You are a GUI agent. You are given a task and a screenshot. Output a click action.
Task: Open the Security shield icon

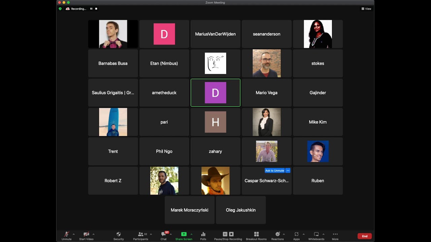point(119,234)
